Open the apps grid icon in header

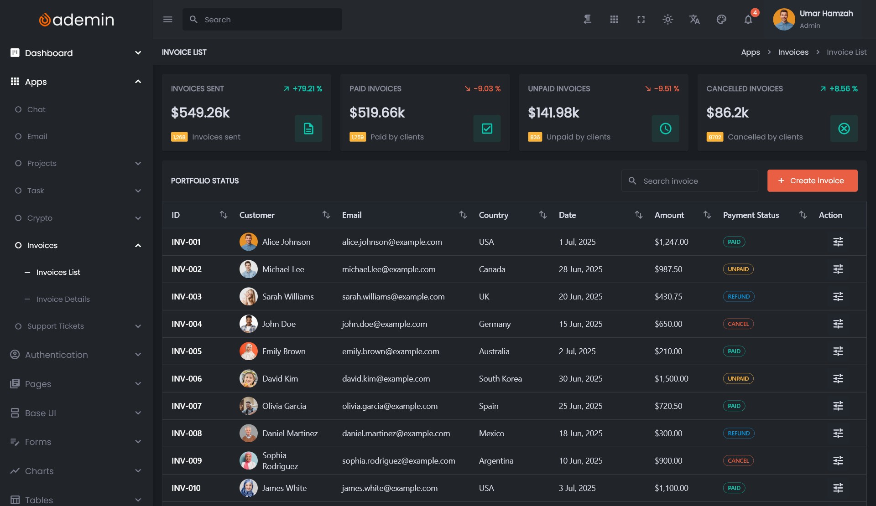point(614,20)
